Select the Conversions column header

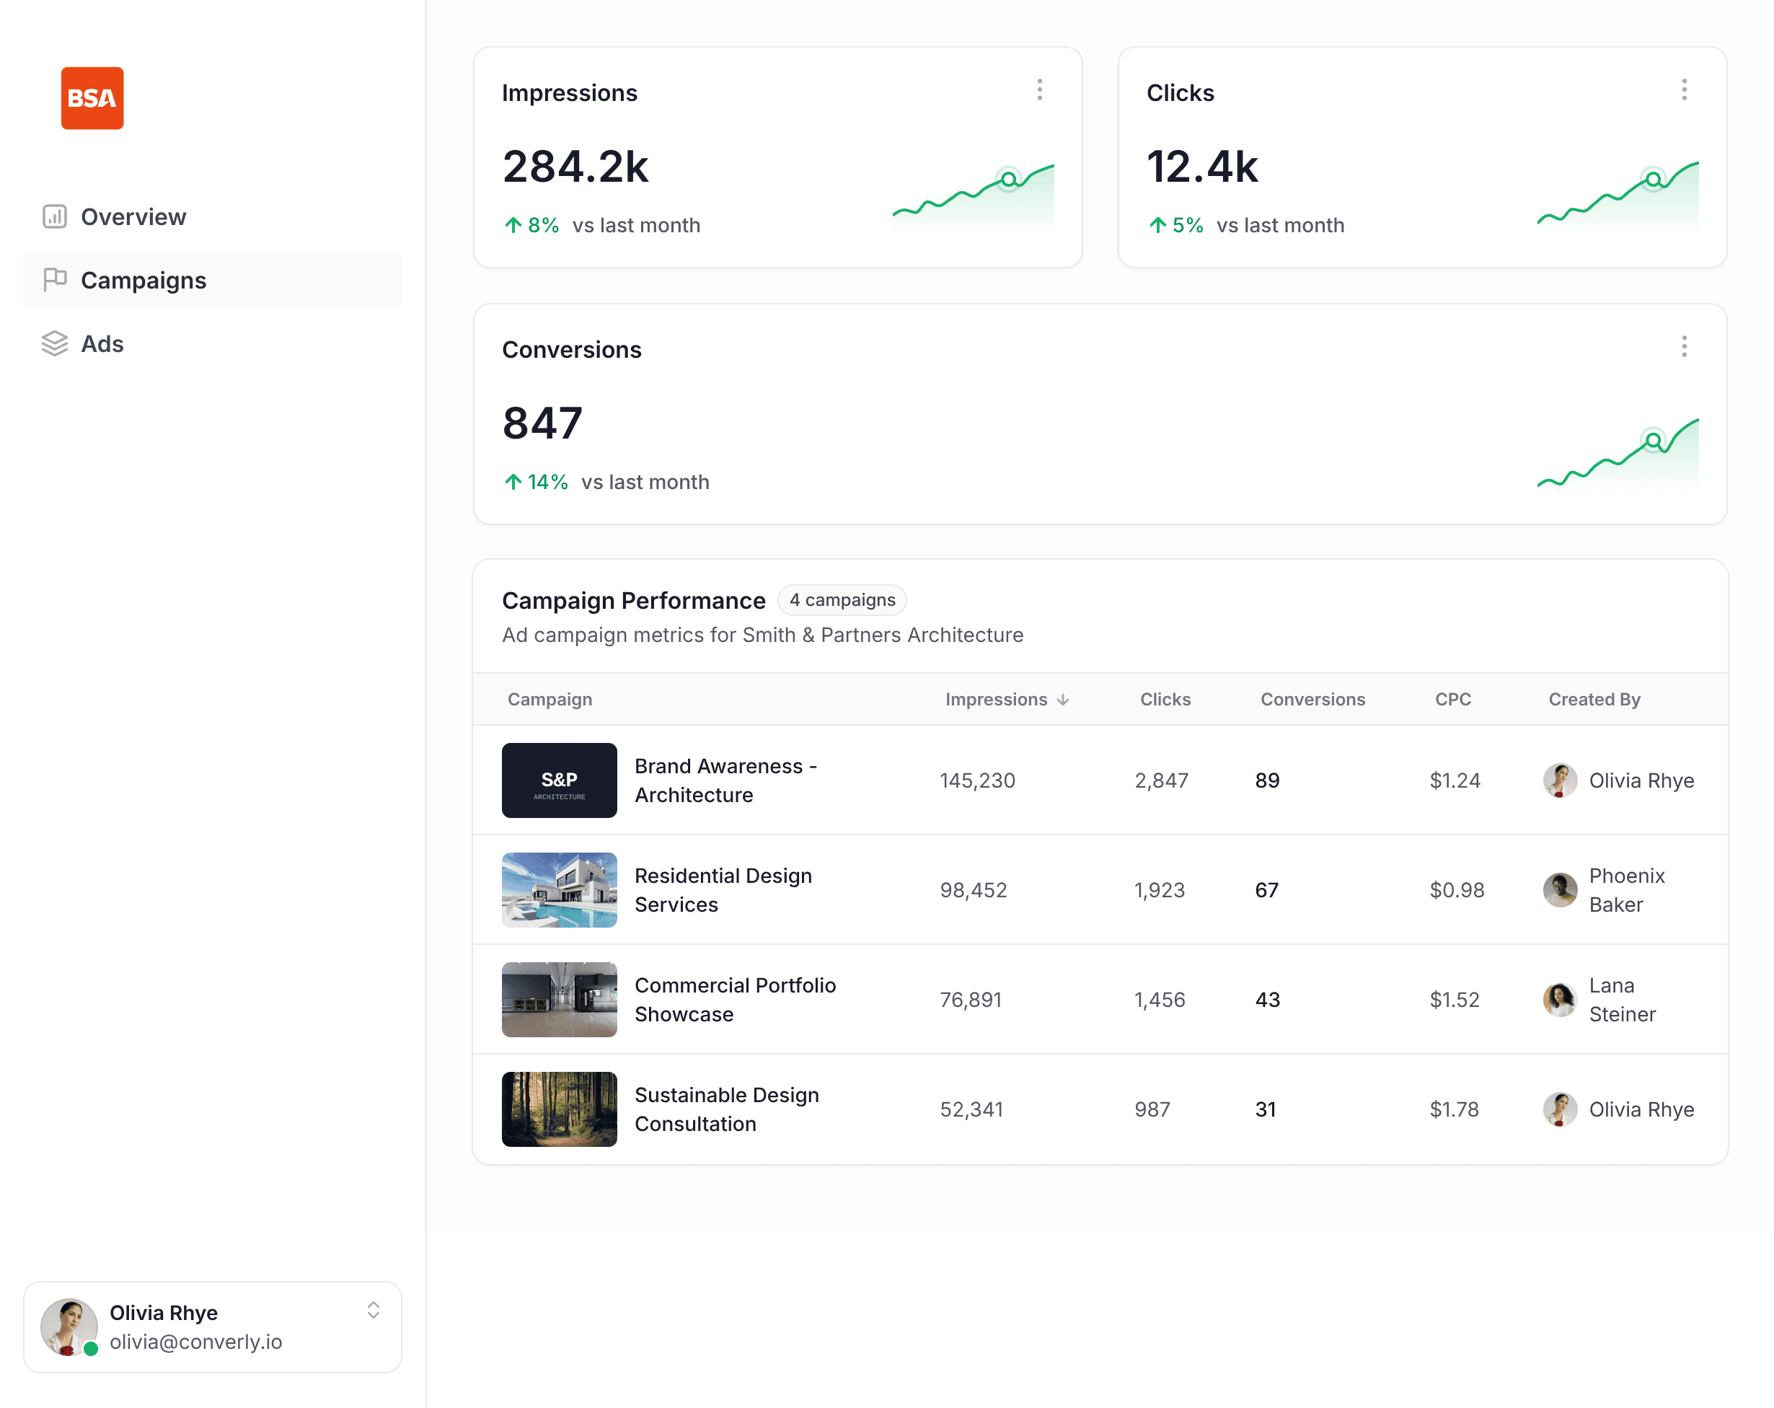click(x=1312, y=699)
